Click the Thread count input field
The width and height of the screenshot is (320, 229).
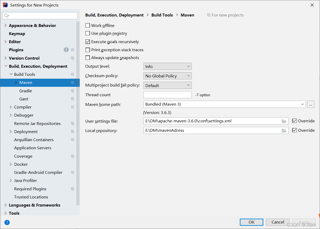(x=168, y=95)
